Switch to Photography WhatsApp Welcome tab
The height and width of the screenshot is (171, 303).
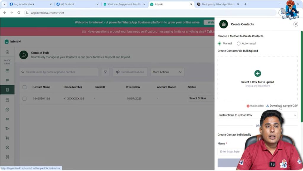pyautogui.click(x=218, y=4)
